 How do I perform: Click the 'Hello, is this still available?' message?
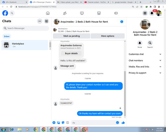[x=73, y=61]
